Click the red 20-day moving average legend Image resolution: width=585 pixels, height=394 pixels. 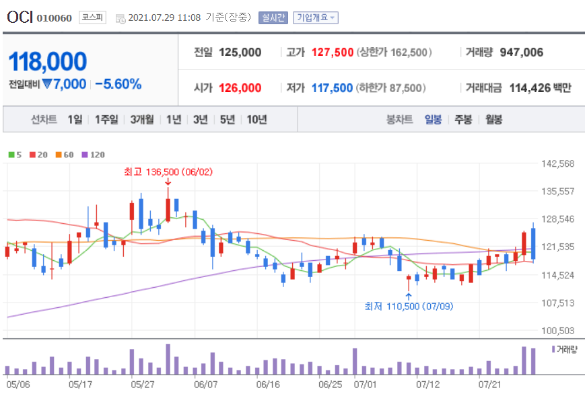(x=38, y=155)
